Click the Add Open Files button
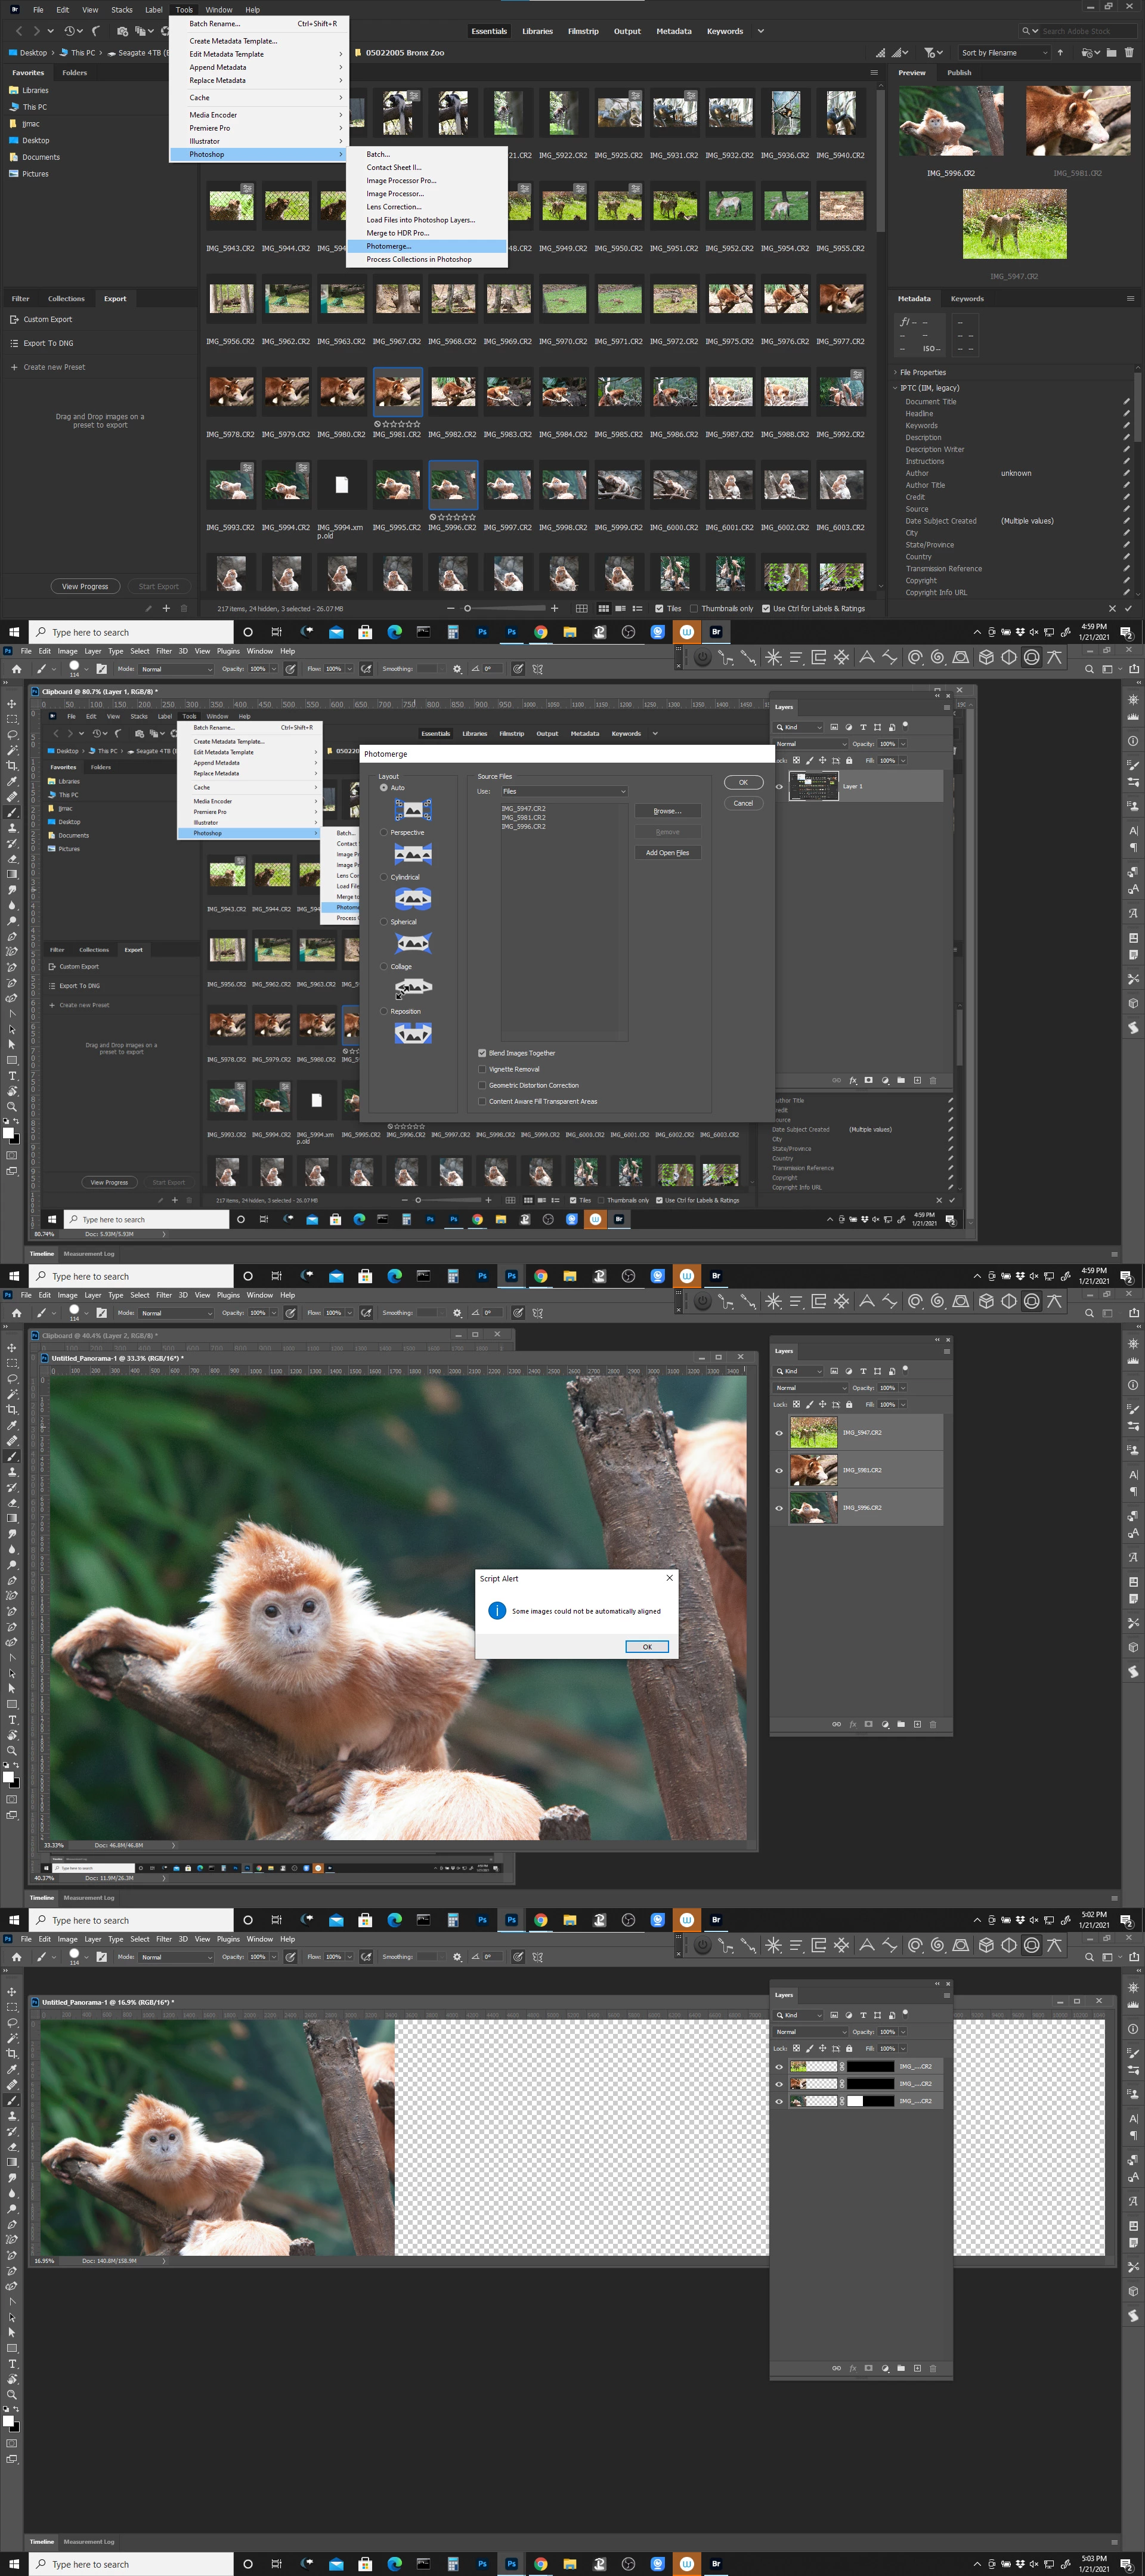The height and width of the screenshot is (2576, 1145). click(x=667, y=853)
